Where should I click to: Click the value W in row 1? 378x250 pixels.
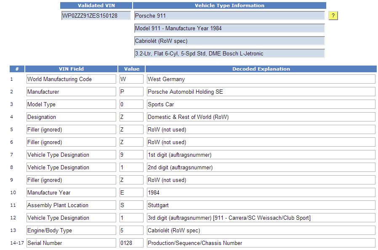tap(131, 79)
